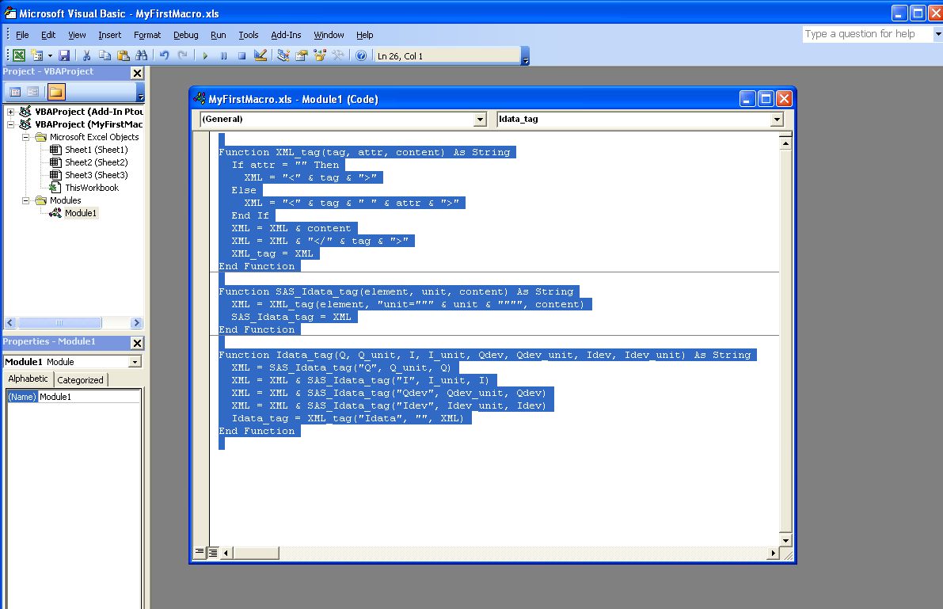Open the Debug menu
This screenshot has height=609, width=943.
(x=185, y=35)
